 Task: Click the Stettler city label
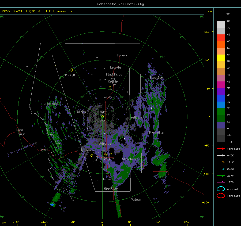pyautogui.click(x=156, y=78)
